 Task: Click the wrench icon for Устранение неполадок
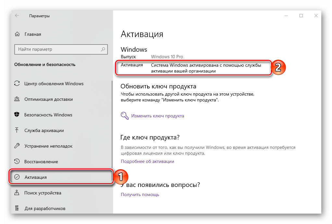click(x=17, y=146)
